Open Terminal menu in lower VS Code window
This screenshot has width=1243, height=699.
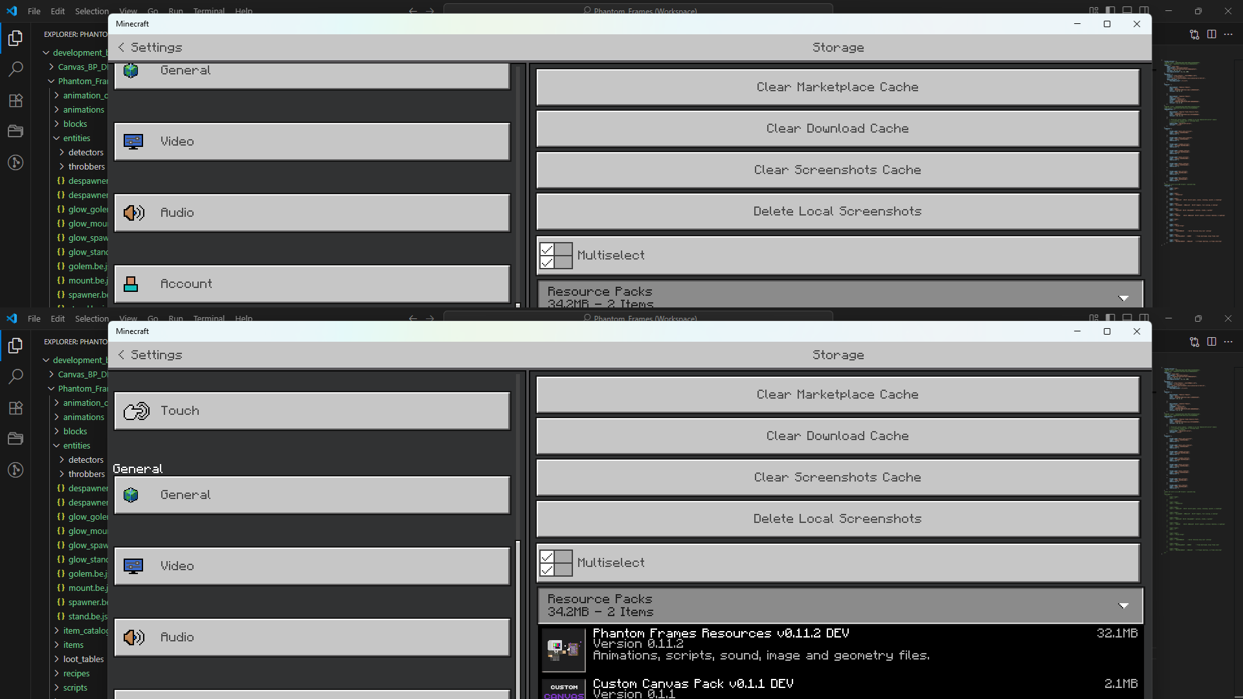(x=208, y=318)
